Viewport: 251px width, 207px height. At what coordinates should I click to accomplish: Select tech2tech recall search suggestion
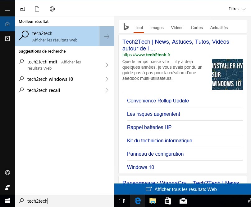click(x=65, y=90)
